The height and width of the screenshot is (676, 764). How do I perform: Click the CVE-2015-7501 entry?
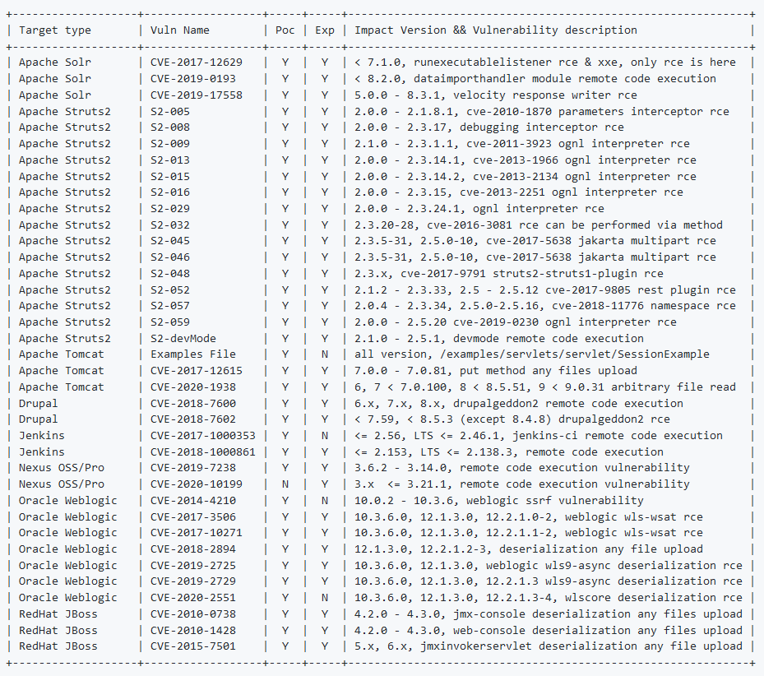click(193, 646)
